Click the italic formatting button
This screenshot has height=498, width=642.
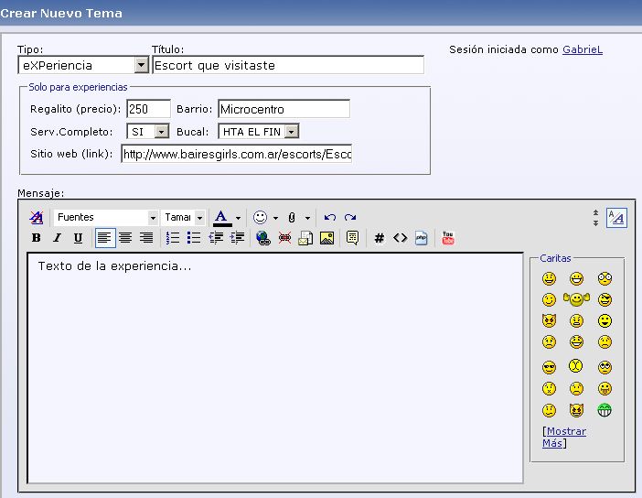[x=57, y=238]
